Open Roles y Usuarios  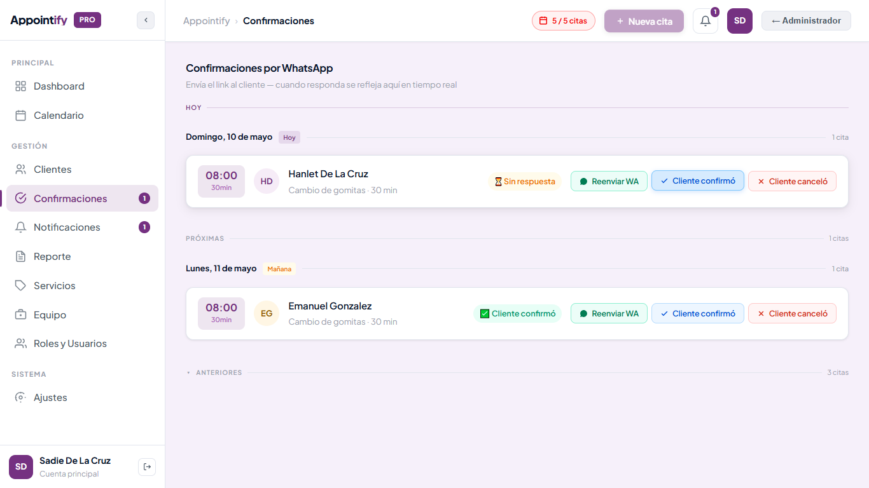[83, 344]
